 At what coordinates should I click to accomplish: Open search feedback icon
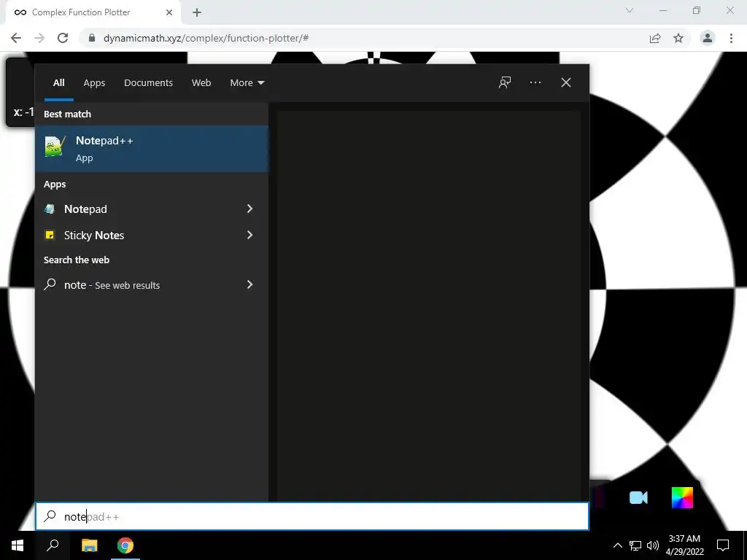tap(505, 82)
